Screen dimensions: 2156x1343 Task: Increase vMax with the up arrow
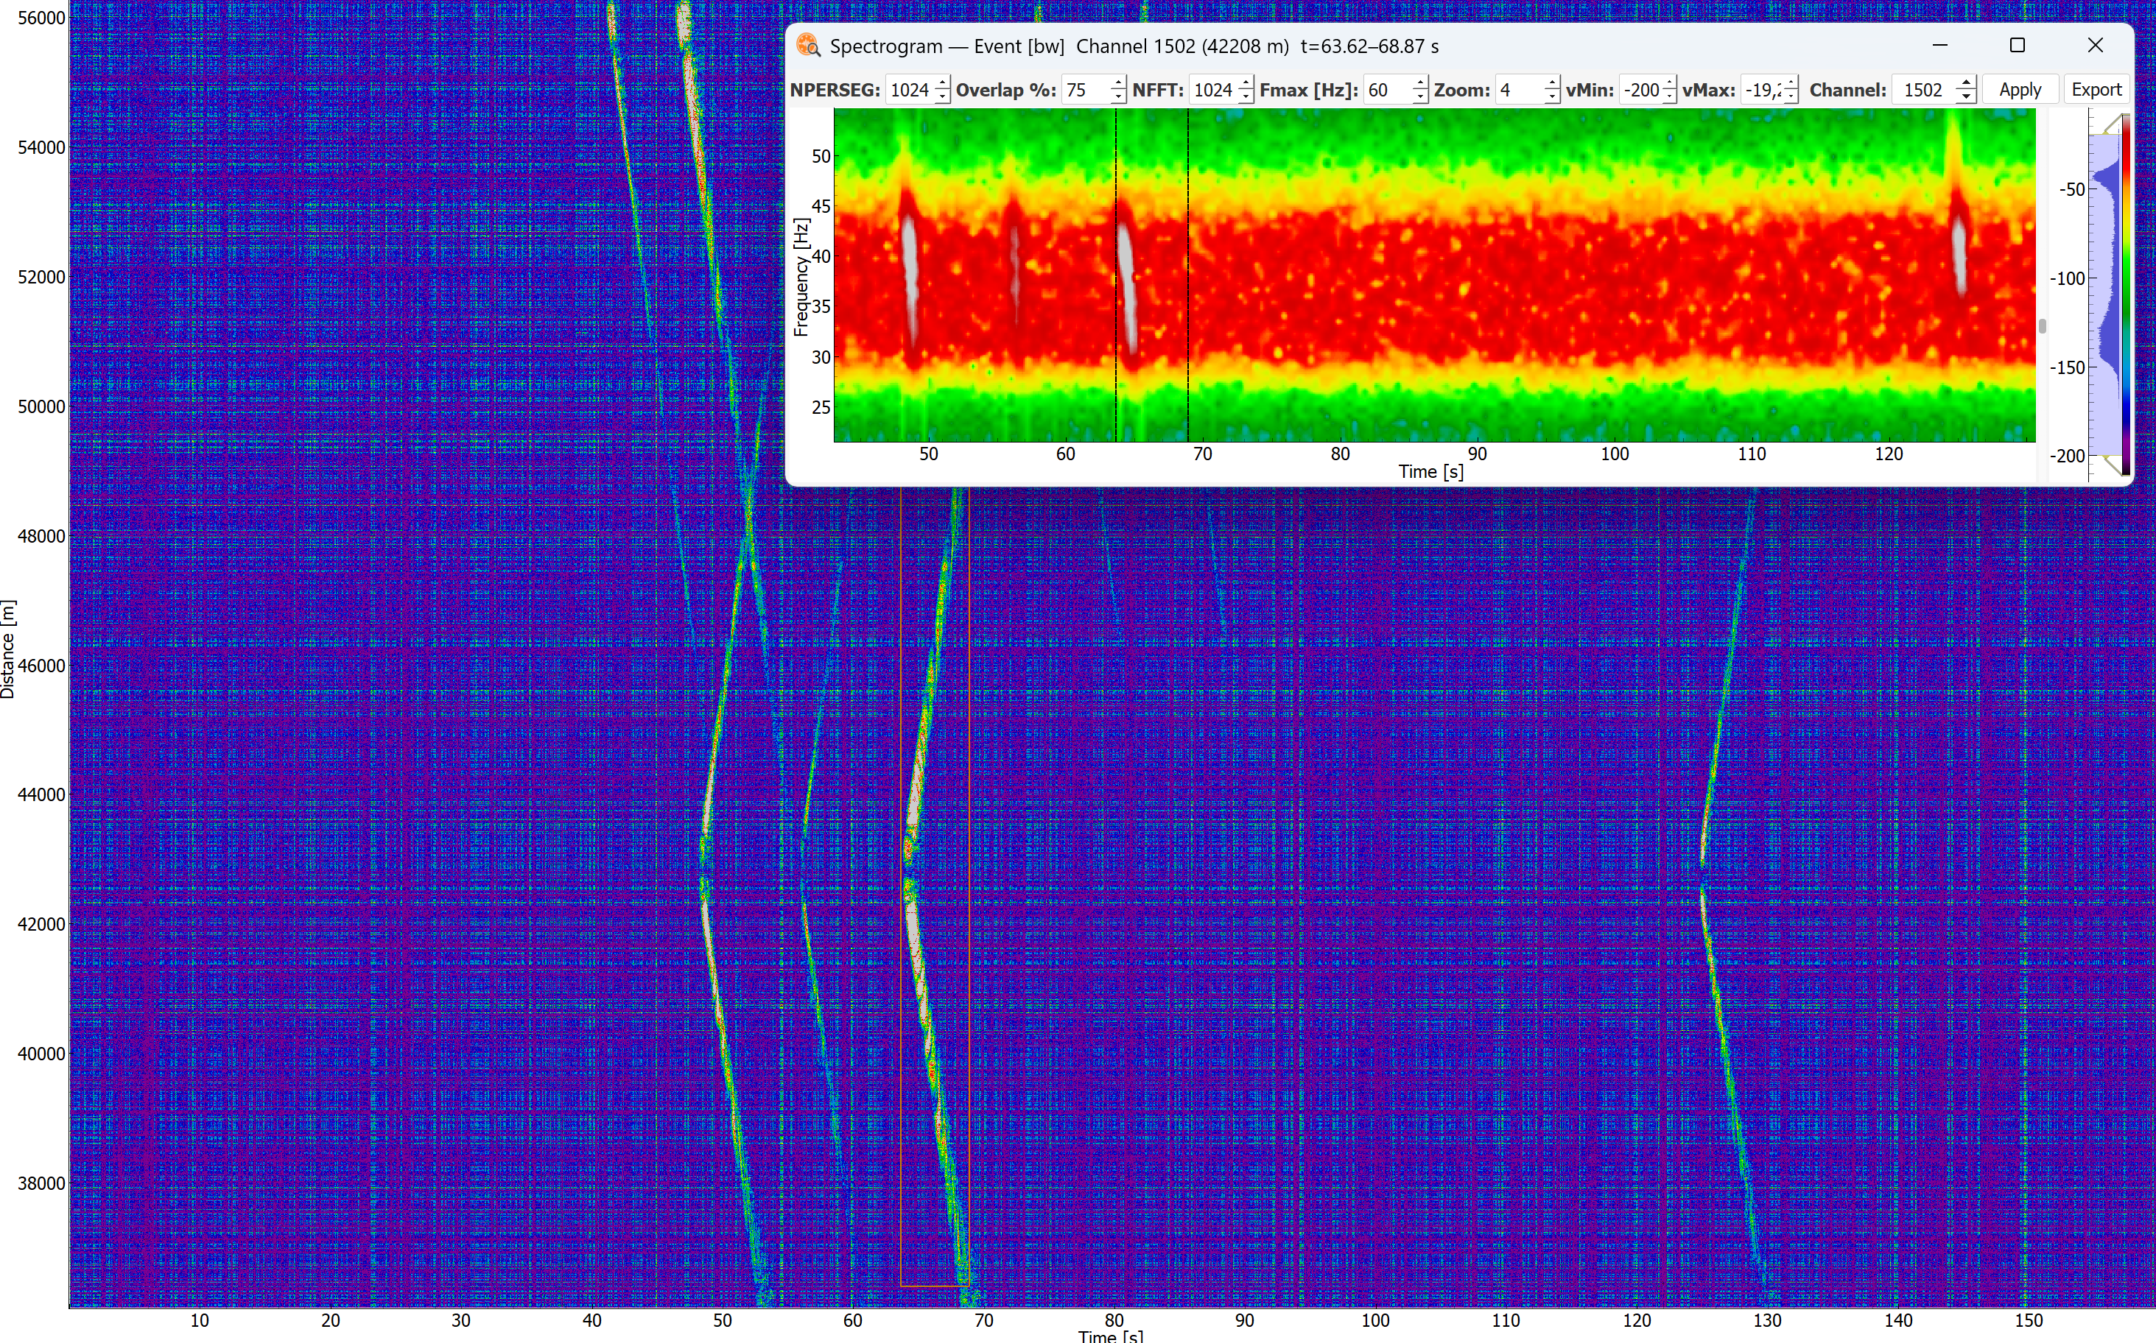tap(1791, 83)
